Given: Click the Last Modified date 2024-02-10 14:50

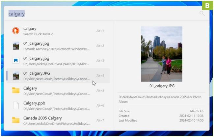Looking at the screenshot, I should pyautogui.click(x=191, y=121).
